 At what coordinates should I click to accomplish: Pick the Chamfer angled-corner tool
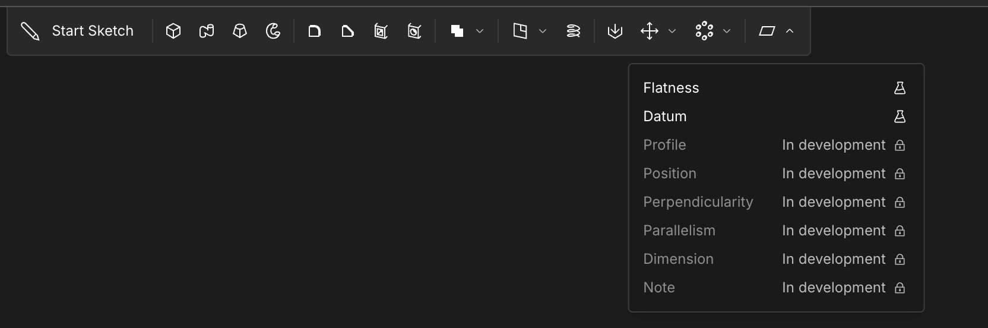(x=348, y=31)
